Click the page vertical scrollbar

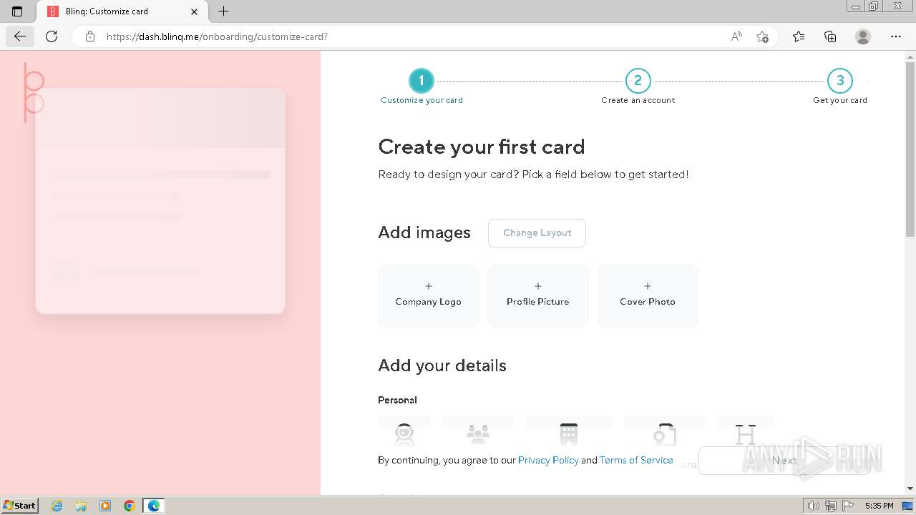pyautogui.click(x=910, y=150)
